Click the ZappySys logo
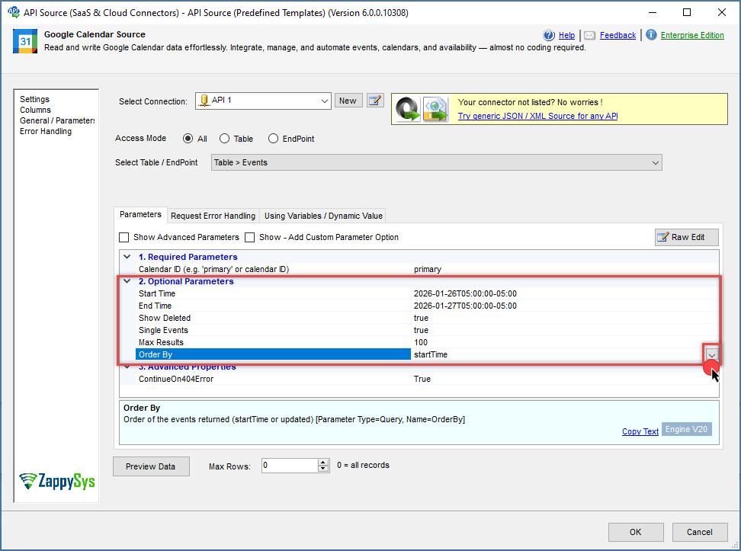The image size is (741, 551). tap(57, 481)
